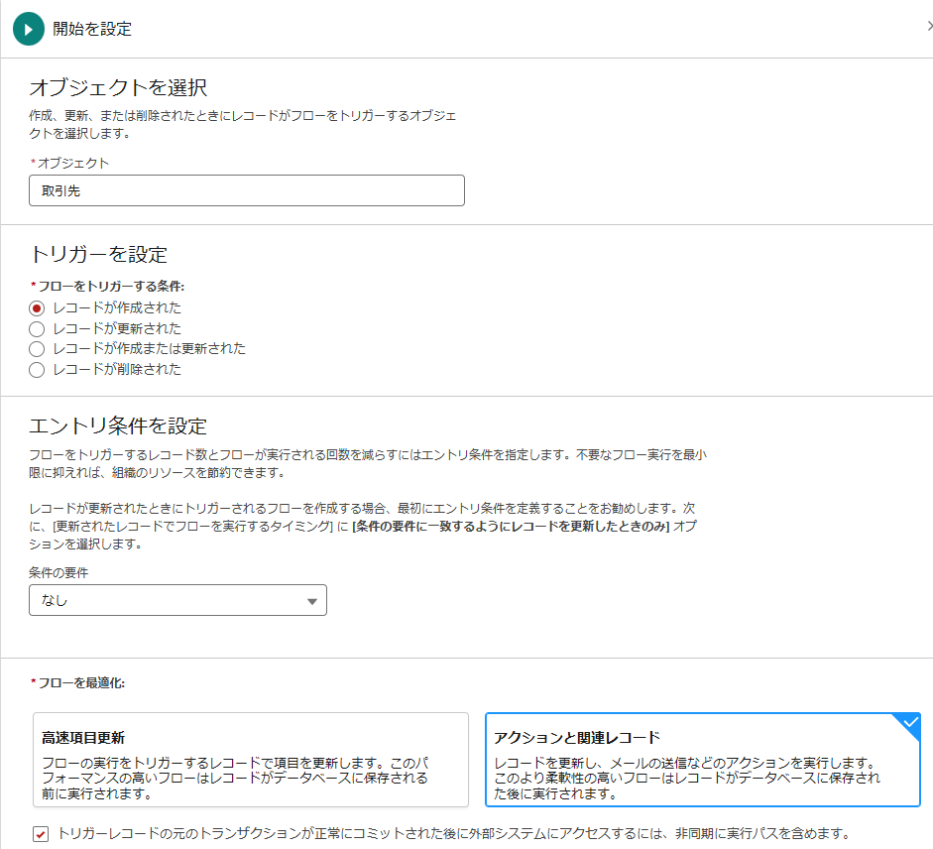Click the エントリ条件を設定 heading
The height and width of the screenshot is (849, 933).
point(118,425)
